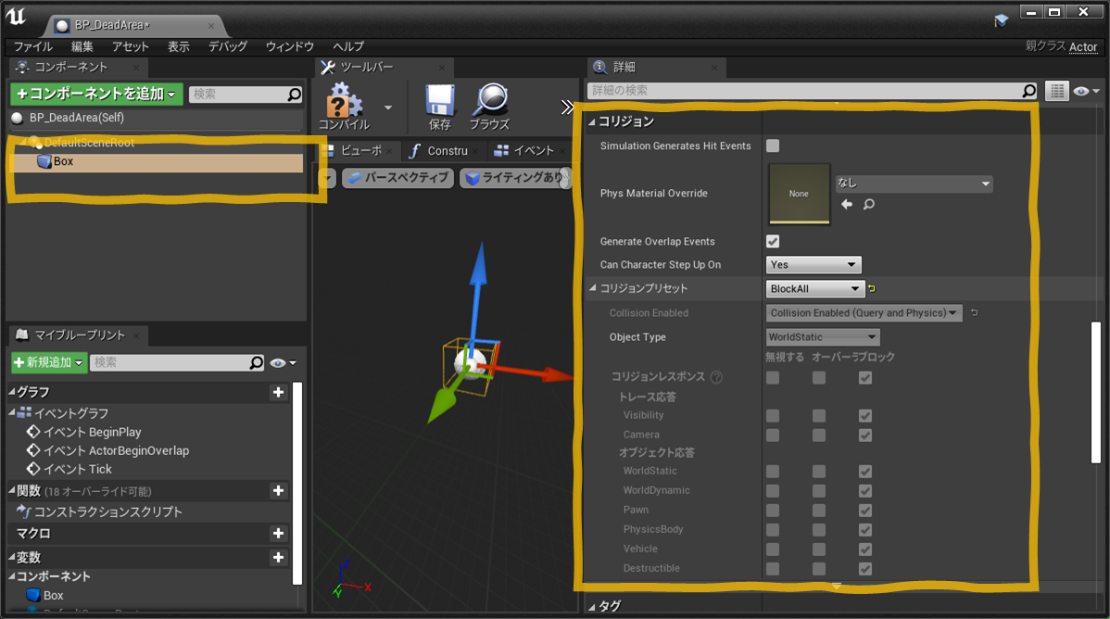This screenshot has height=619, width=1110.
Task: Click the Details property matrix grid icon
Action: click(x=1057, y=91)
